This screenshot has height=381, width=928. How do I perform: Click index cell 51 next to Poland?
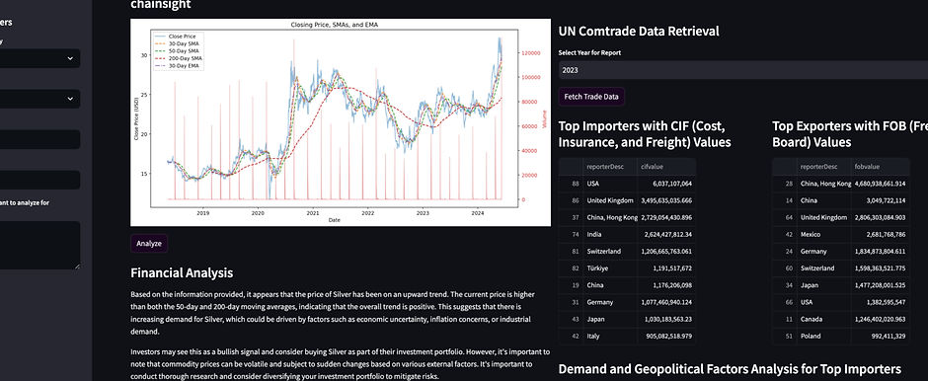(785, 336)
